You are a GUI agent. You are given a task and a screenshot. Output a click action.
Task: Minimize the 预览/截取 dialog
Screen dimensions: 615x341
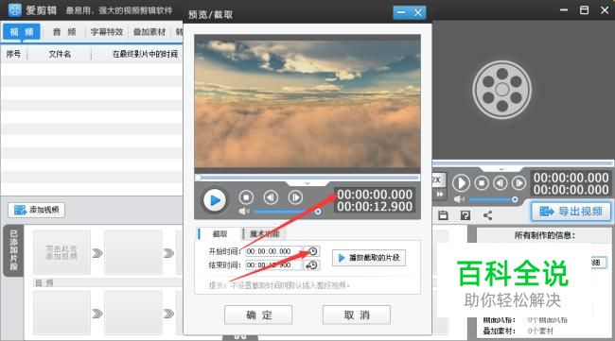point(401,13)
